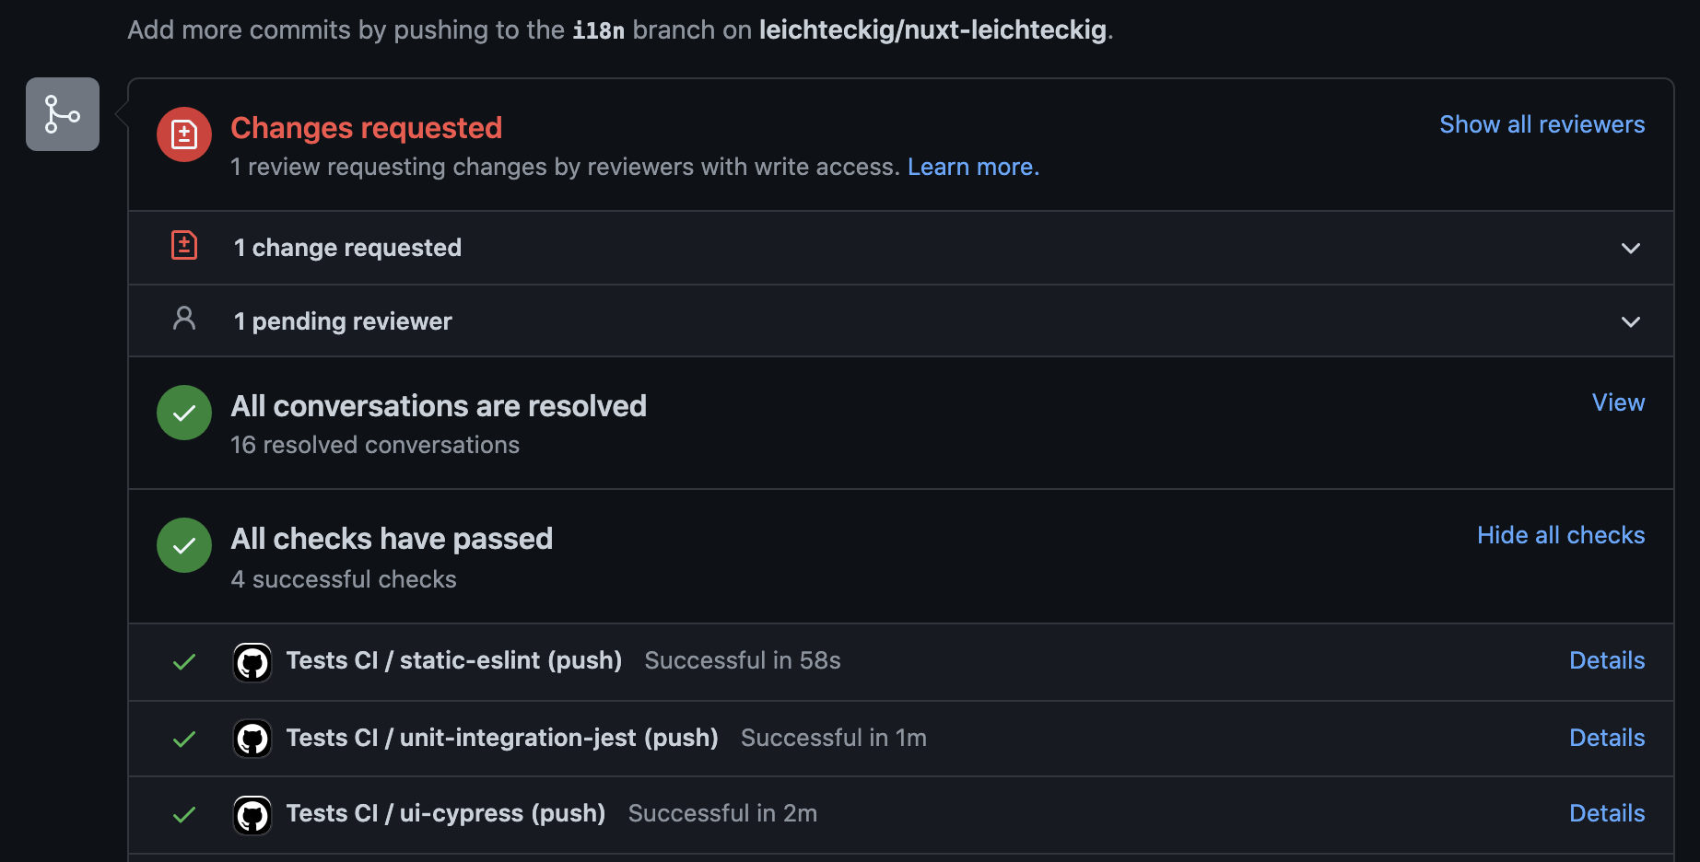Expand the 1 pending reviewer section
Viewport: 1700px width, 862px height.
pos(1631,322)
